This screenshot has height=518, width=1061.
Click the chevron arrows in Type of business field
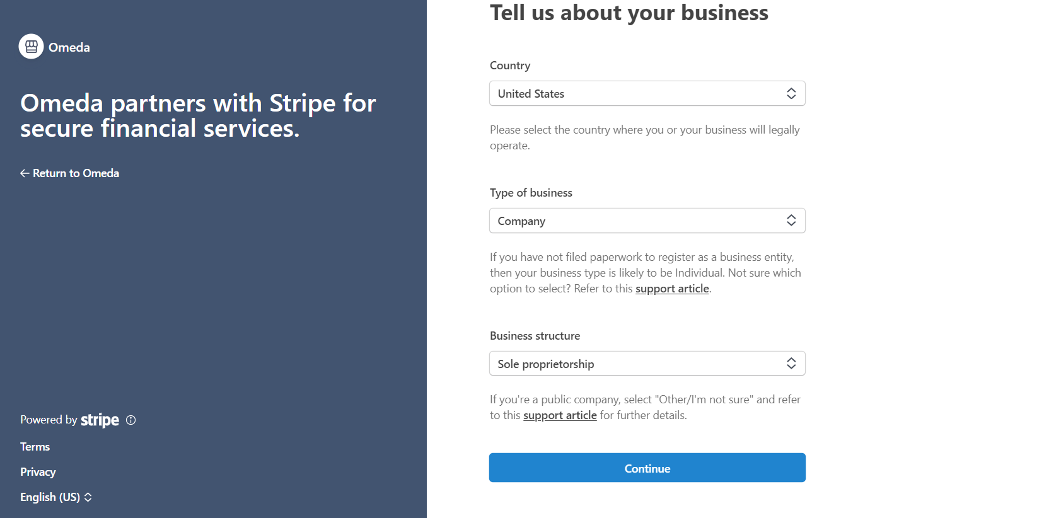791,221
